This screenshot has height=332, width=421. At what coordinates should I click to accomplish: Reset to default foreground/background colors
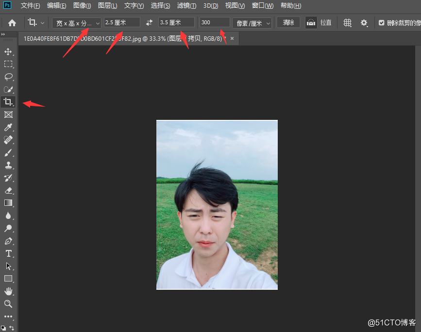3,328
